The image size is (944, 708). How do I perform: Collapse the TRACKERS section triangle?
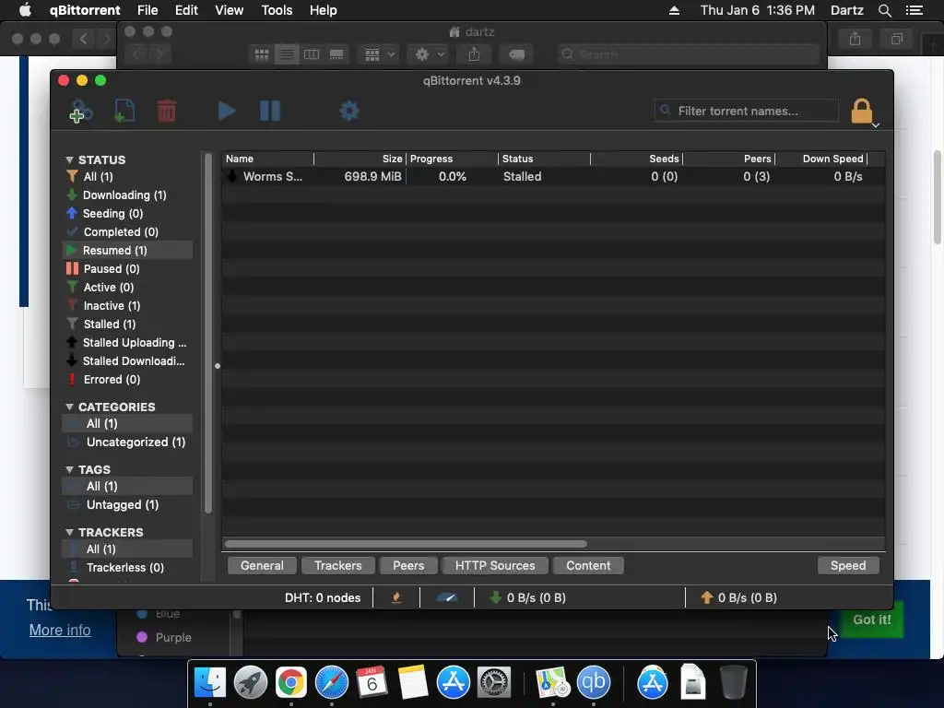click(x=70, y=532)
